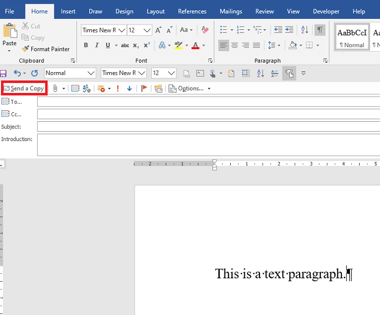
Task: Sort paragraph text in ribbon
Action: pyautogui.click(x=305, y=30)
